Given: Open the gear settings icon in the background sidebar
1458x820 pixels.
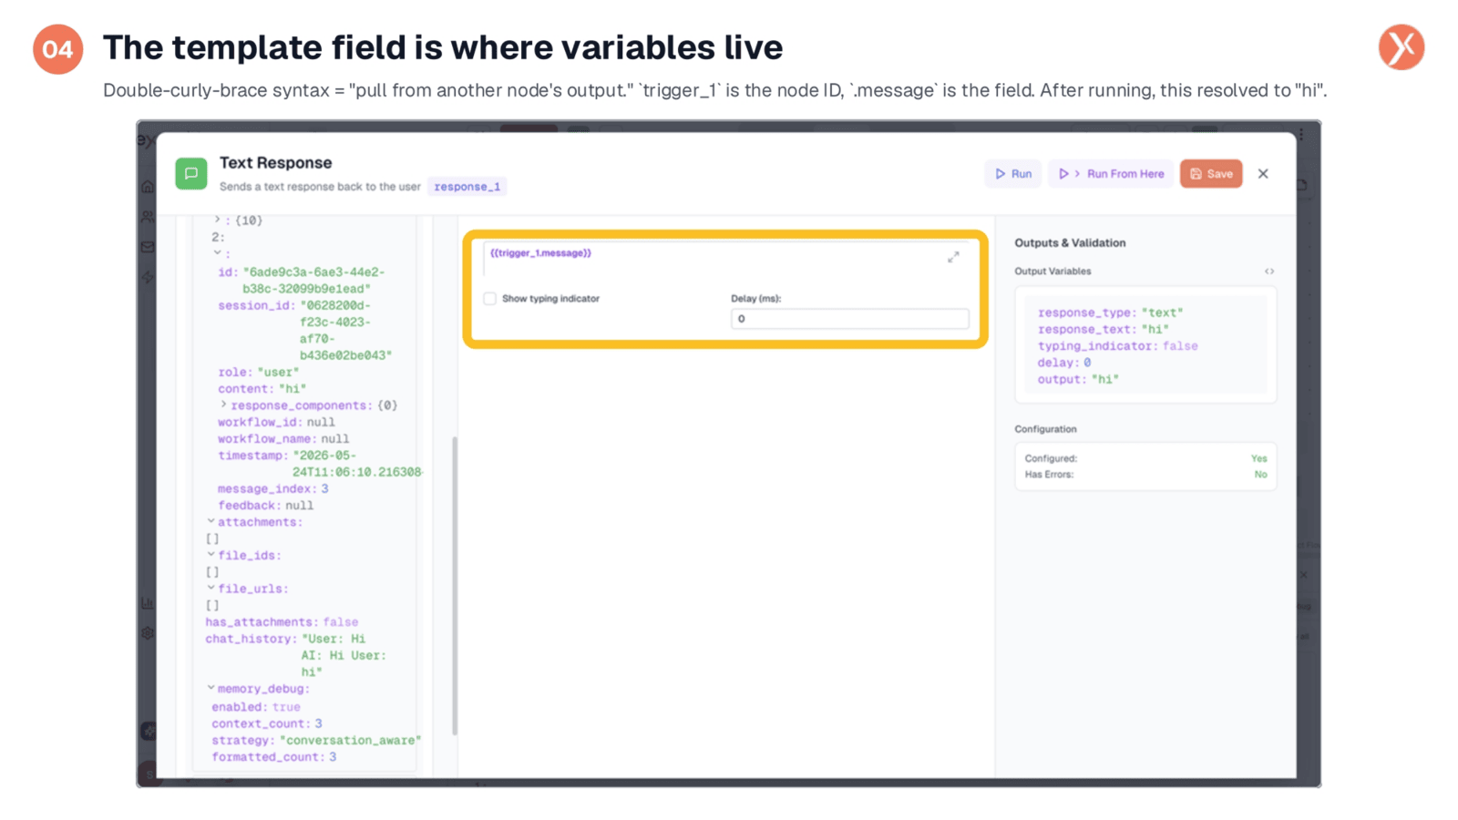Looking at the screenshot, I should (x=148, y=633).
